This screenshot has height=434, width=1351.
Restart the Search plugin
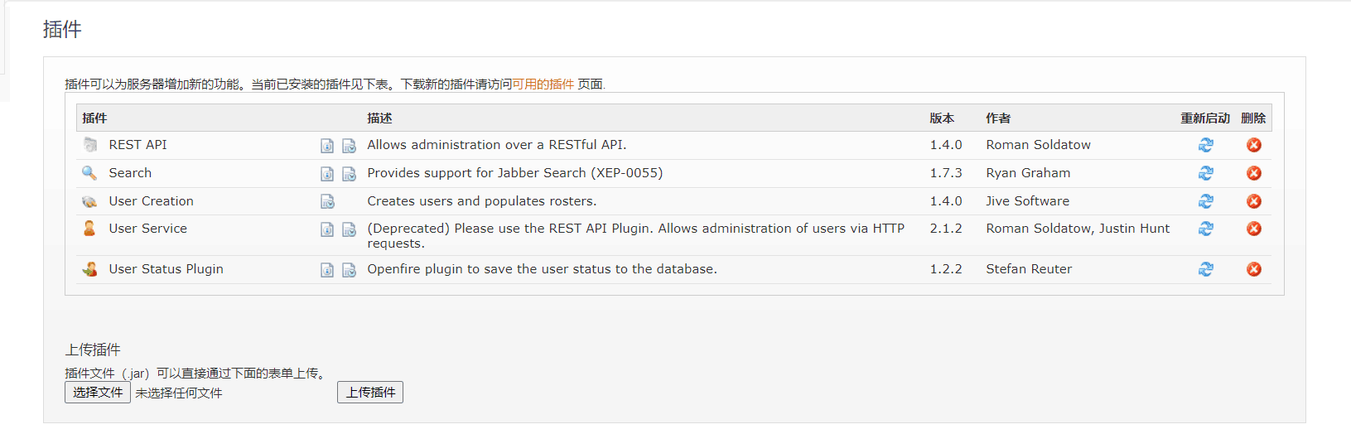pyautogui.click(x=1205, y=173)
